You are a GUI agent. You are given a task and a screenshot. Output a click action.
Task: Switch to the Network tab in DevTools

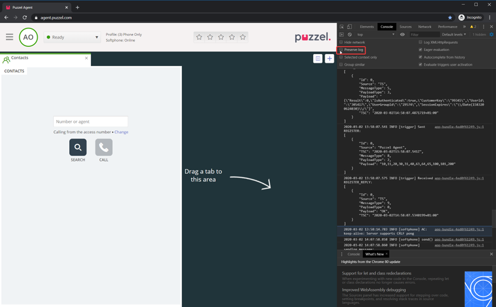[424, 27]
